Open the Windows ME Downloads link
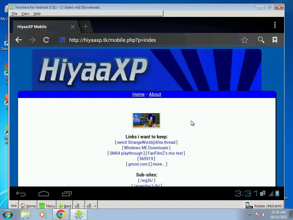Viewport: 293px width, 220px height. [x=146, y=148]
